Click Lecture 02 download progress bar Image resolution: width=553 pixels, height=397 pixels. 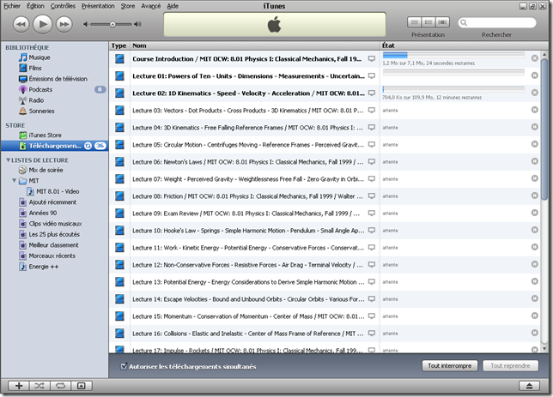[x=453, y=89]
